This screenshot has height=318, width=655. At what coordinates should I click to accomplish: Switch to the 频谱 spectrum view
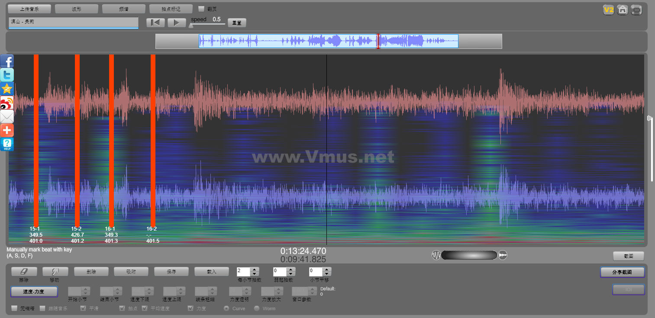pyautogui.click(x=124, y=9)
